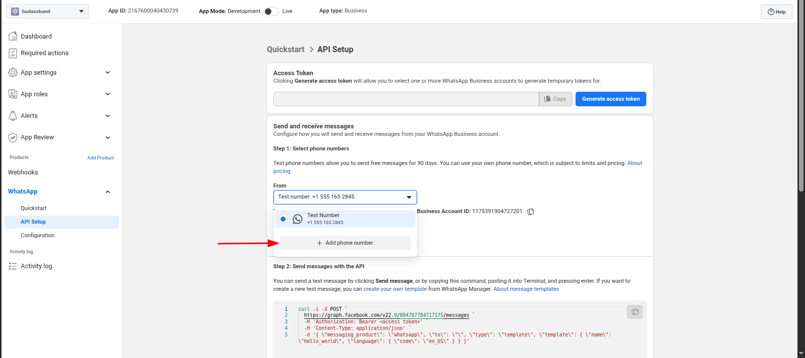
Task: Open the badassband app selector dropdown
Action: tap(48, 11)
